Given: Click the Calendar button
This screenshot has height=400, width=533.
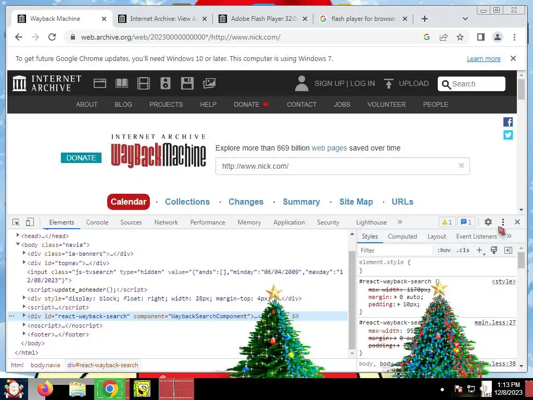Looking at the screenshot, I should tap(129, 202).
